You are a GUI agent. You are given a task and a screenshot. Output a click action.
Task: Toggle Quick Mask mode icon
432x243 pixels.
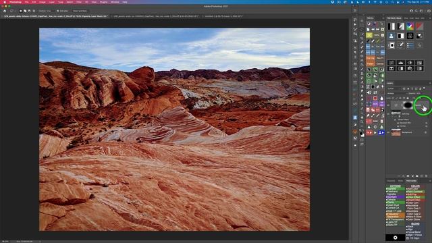pyautogui.click(x=362, y=140)
